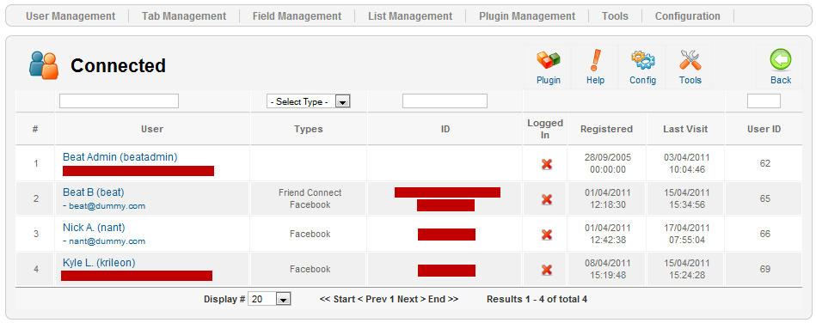Open the Field Management menu

tap(298, 16)
